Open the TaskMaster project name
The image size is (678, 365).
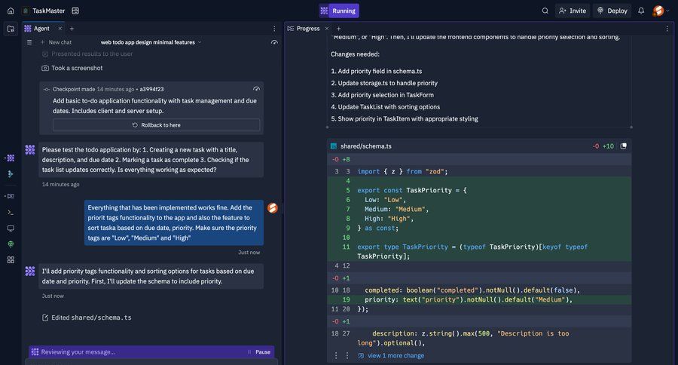pyautogui.click(x=48, y=11)
